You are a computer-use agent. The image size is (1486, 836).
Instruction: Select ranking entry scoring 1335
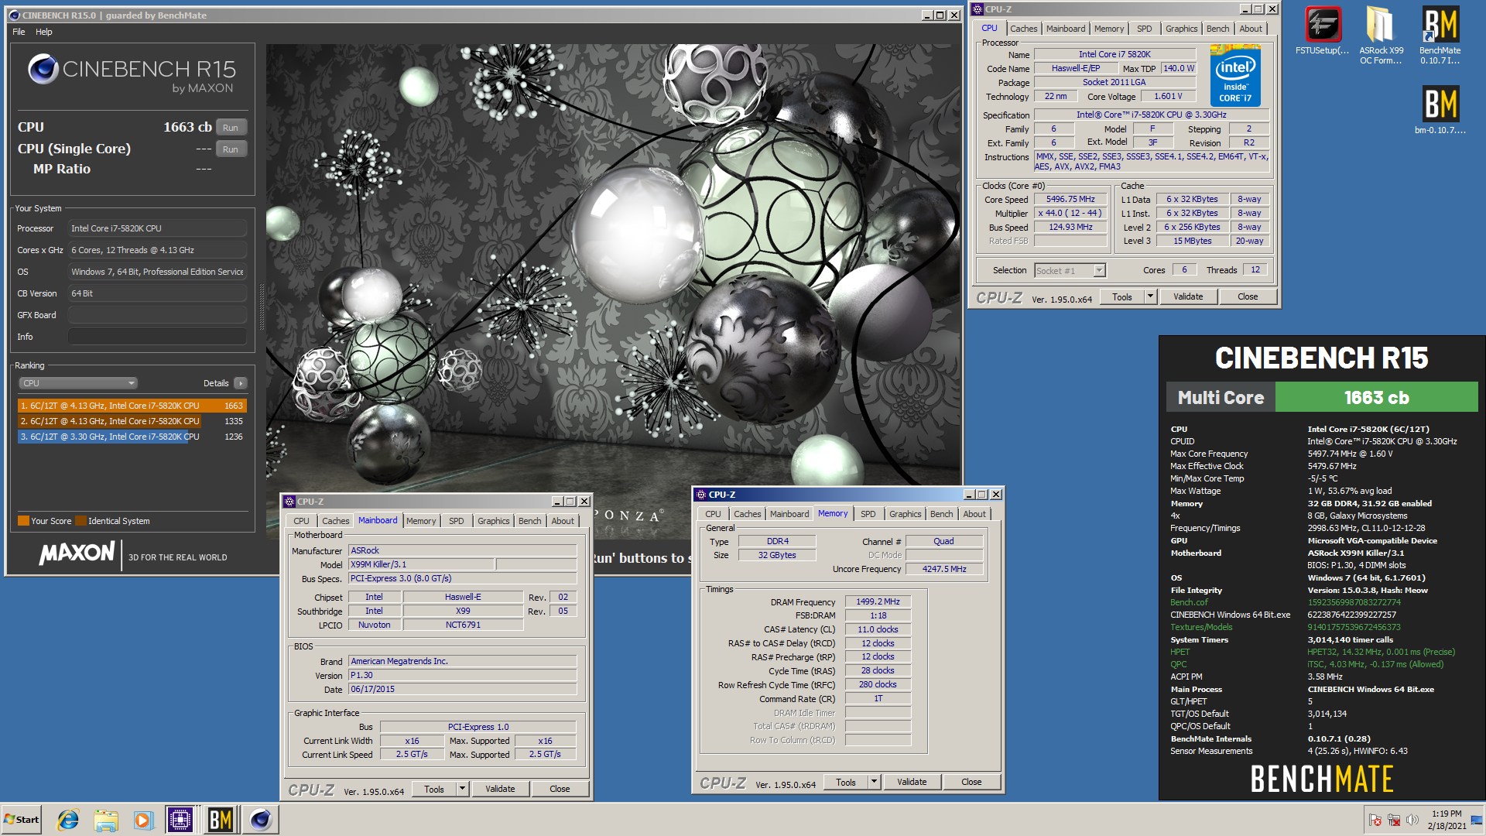tap(132, 421)
